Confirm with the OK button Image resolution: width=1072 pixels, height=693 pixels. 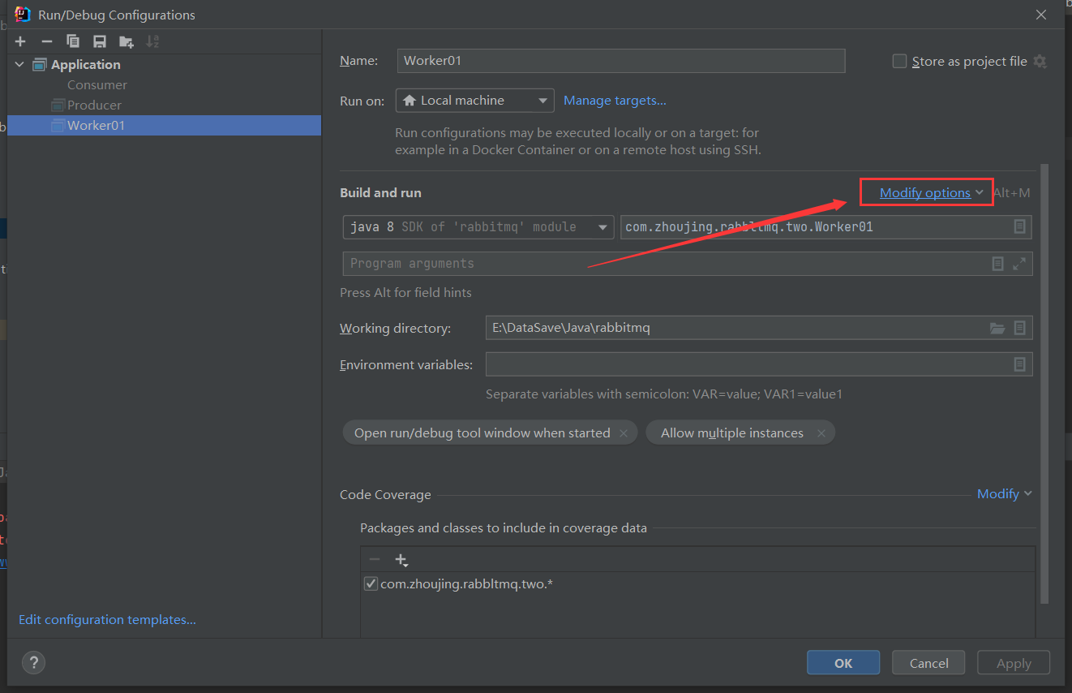843,663
